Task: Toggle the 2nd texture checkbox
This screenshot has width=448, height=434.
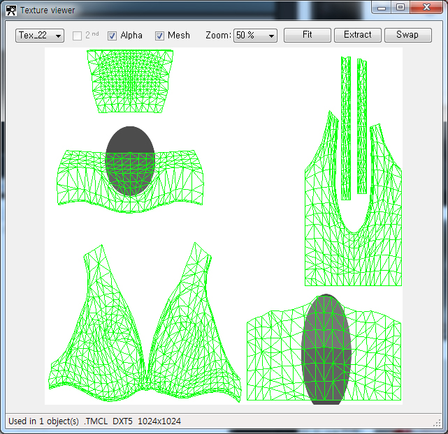Action: click(x=77, y=36)
